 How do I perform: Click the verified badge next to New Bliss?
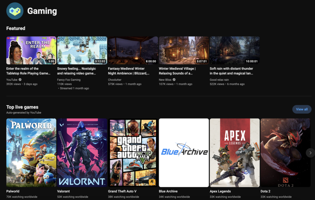[x=174, y=80]
